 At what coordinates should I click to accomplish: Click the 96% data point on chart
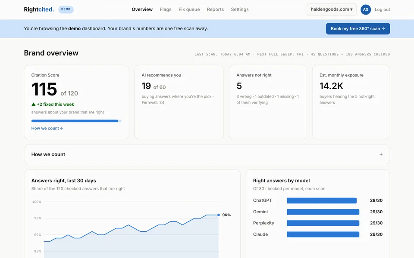tap(219, 215)
